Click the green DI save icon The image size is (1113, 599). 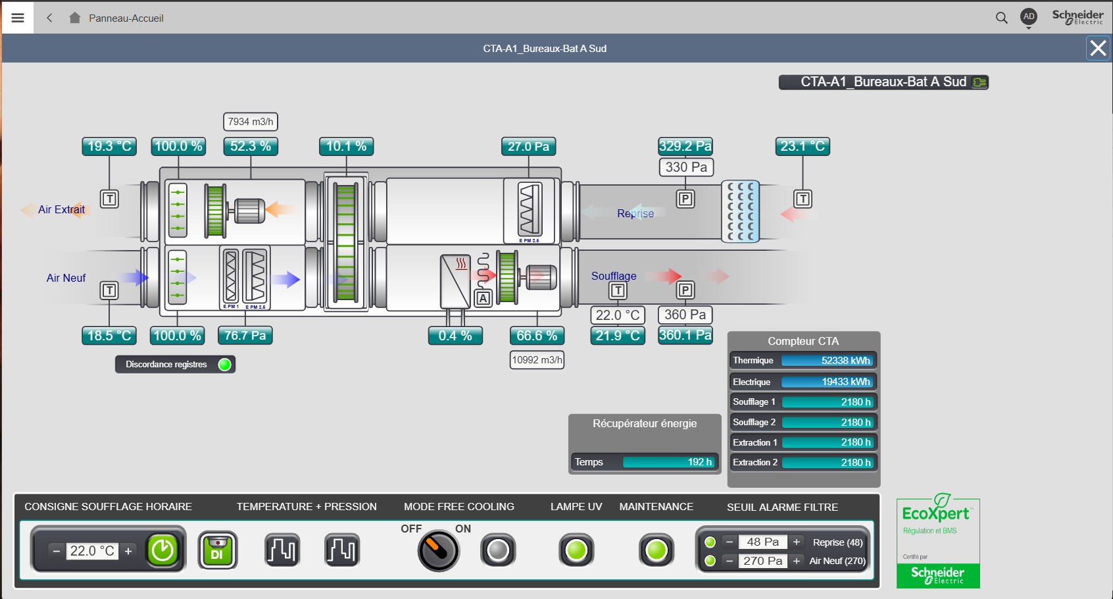click(218, 550)
